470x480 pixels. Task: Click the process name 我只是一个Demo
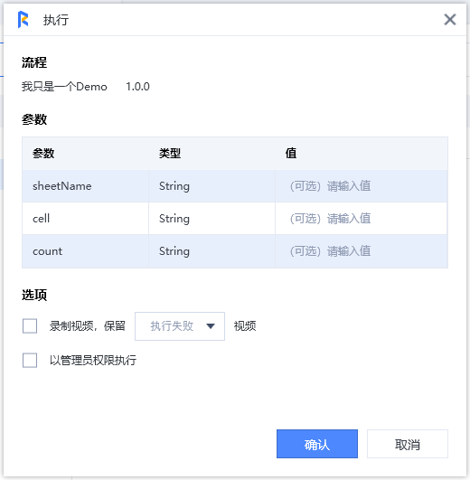click(64, 87)
